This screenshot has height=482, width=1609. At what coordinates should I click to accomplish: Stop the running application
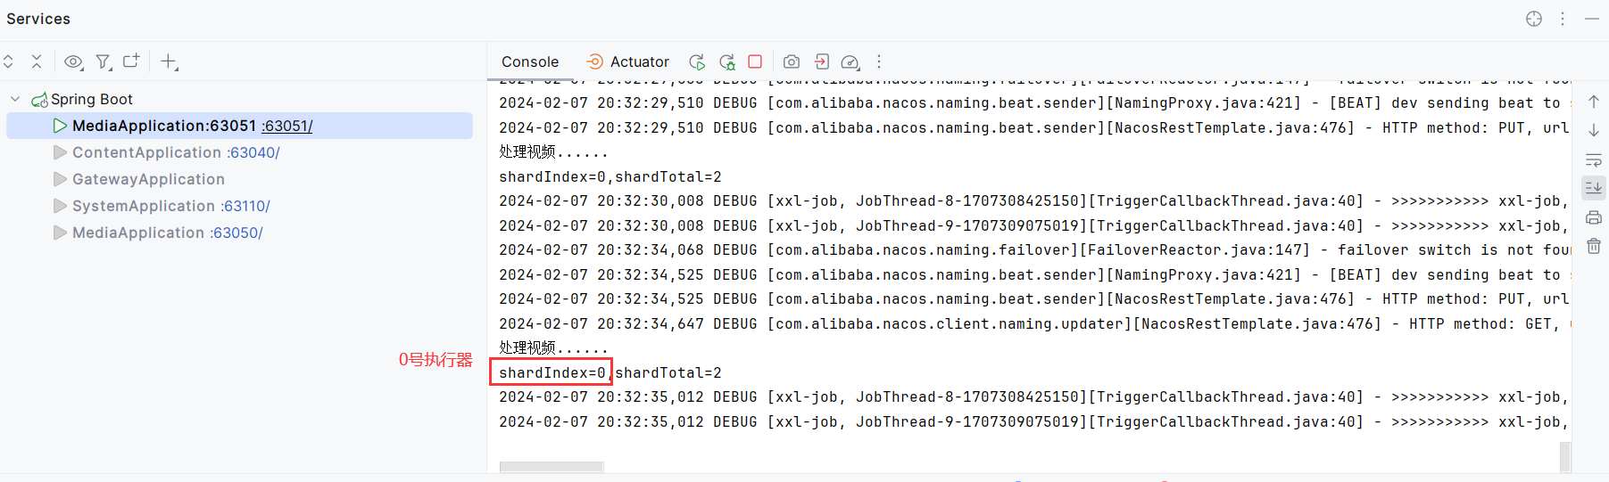(x=755, y=61)
